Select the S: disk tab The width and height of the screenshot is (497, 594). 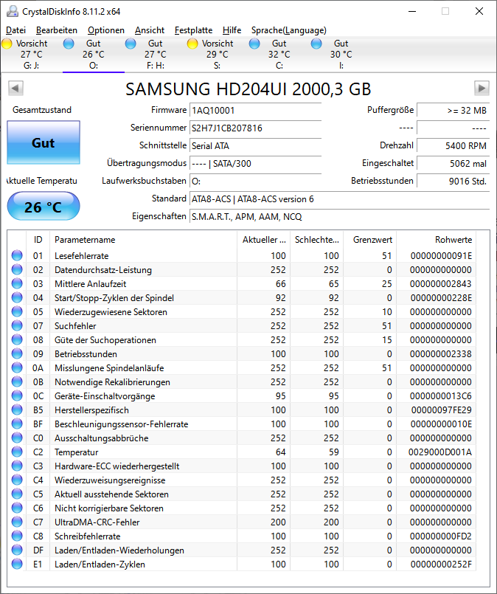pos(218,54)
